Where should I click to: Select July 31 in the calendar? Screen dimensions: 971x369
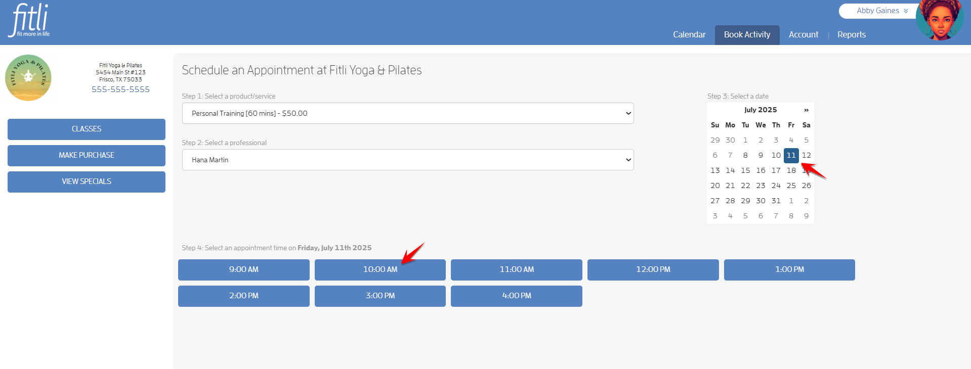776,201
